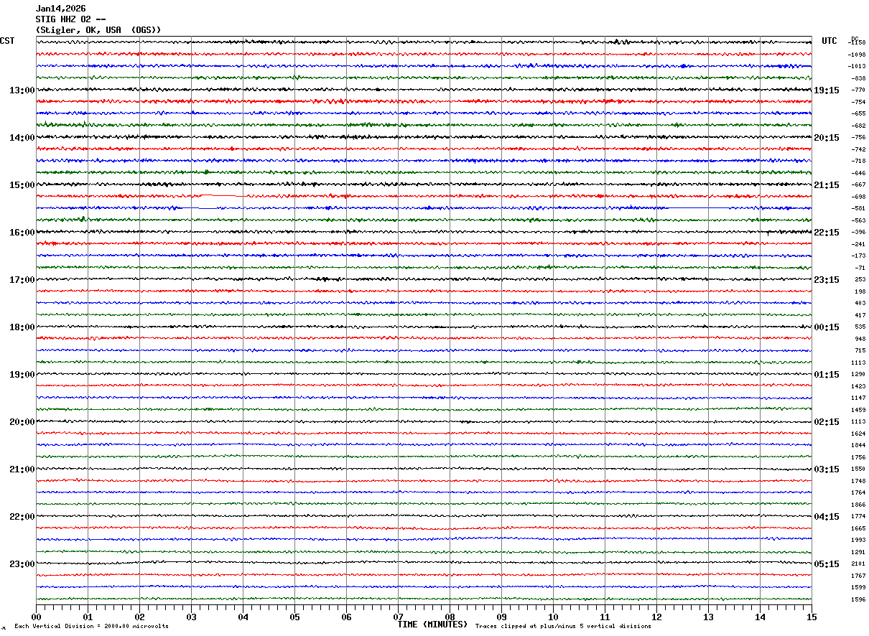The width and height of the screenshot is (869, 636).
Task: Select the 15:00 CST time label
Action: pos(22,185)
